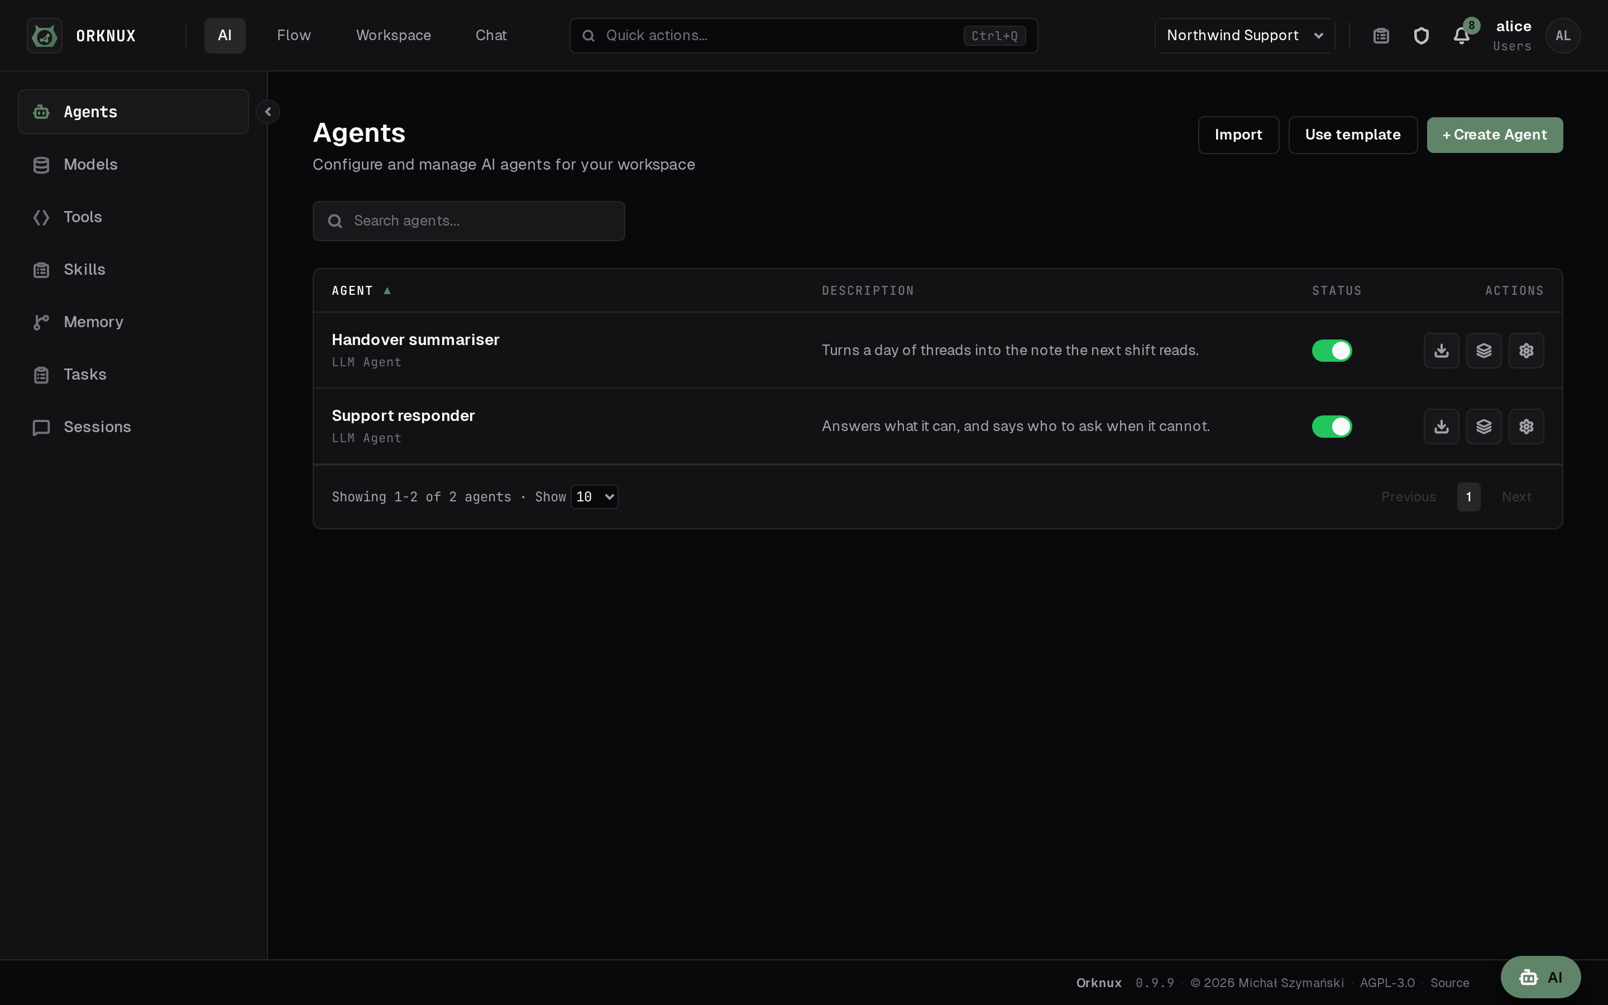
Task: Open the AGPL-3.0 license link
Action: (1387, 983)
